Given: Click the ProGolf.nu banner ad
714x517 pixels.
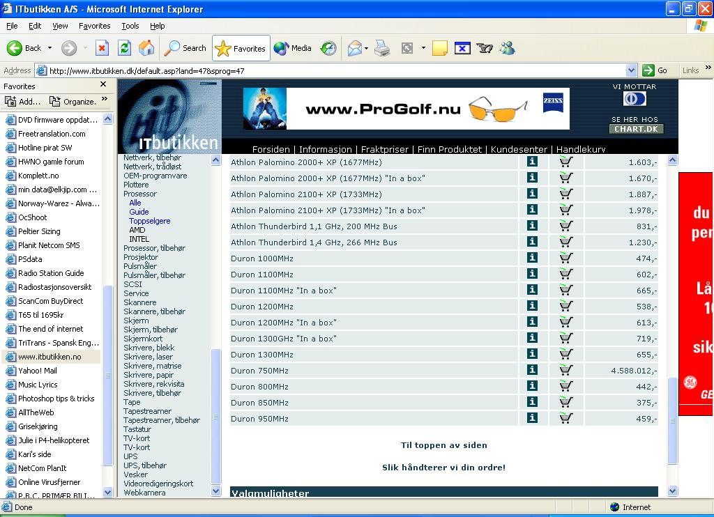Looking at the screenshot, I should point(407,109).
